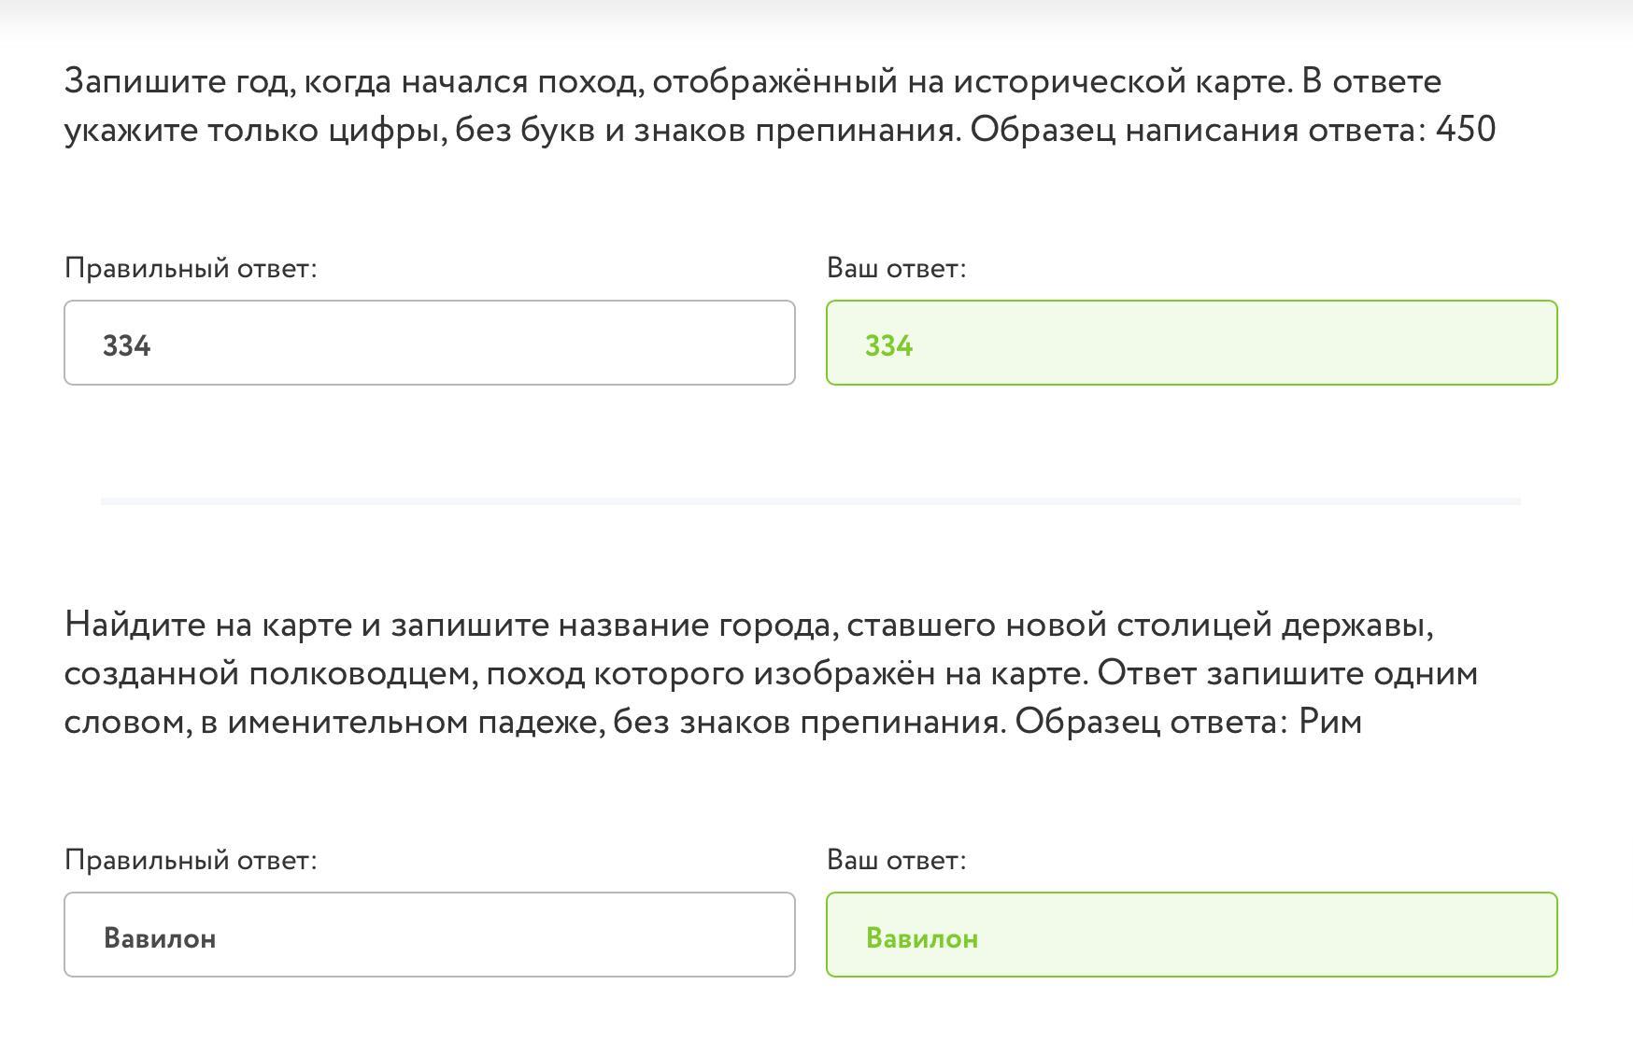Click the sample answer word 'Рим'
Viewport: 1633px width, 1055px height.
[1330, 722]
